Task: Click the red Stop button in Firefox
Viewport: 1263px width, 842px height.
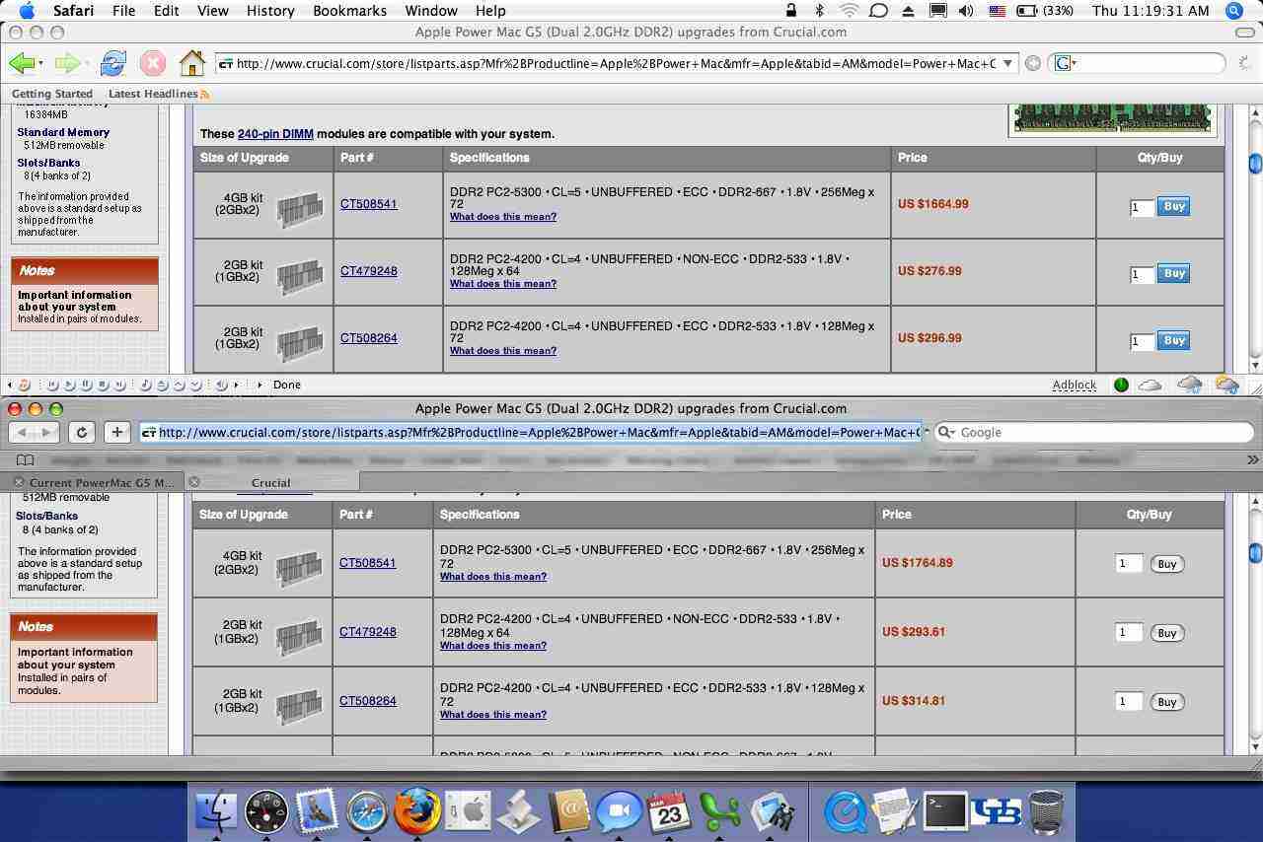Action: point(153,63)
